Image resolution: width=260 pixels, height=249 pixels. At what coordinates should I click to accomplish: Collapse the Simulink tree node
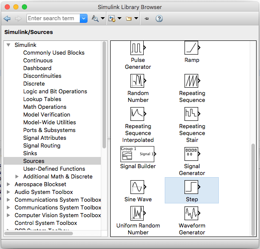point(9,45)
